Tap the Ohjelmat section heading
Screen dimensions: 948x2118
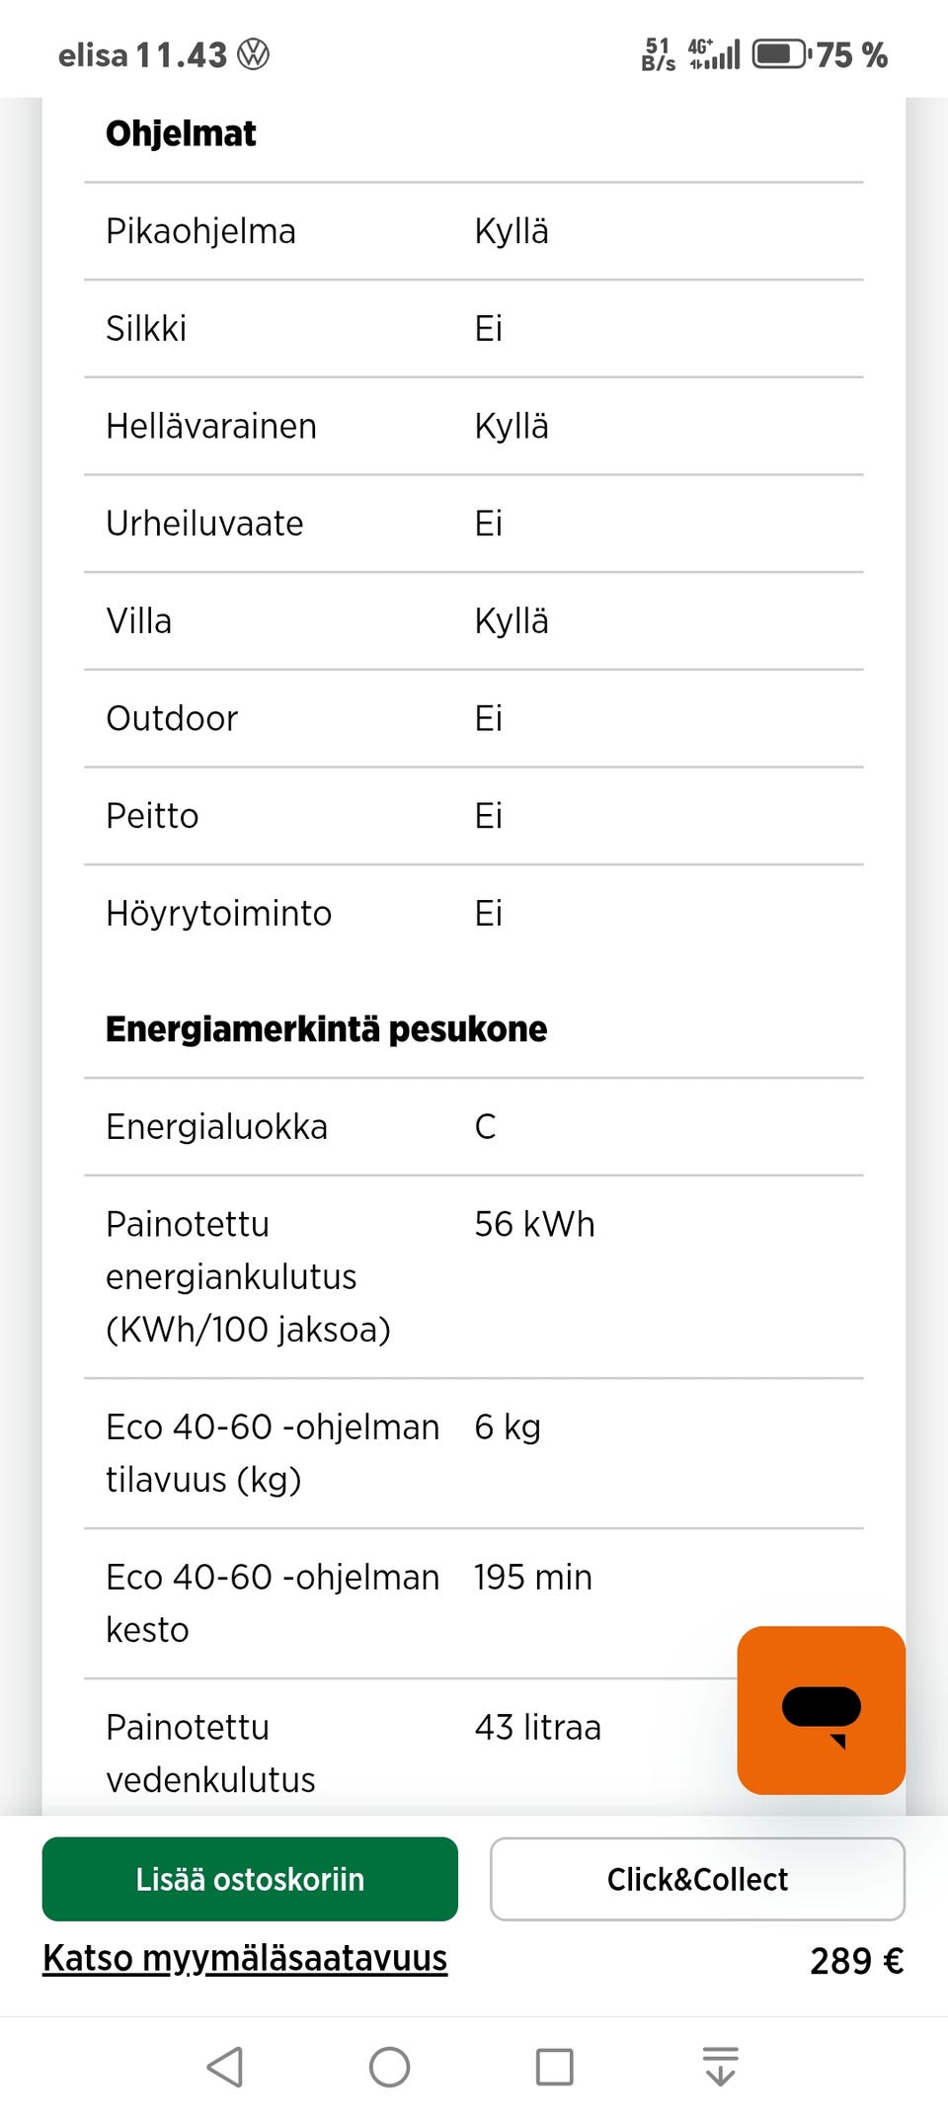(x=181, y=133)
